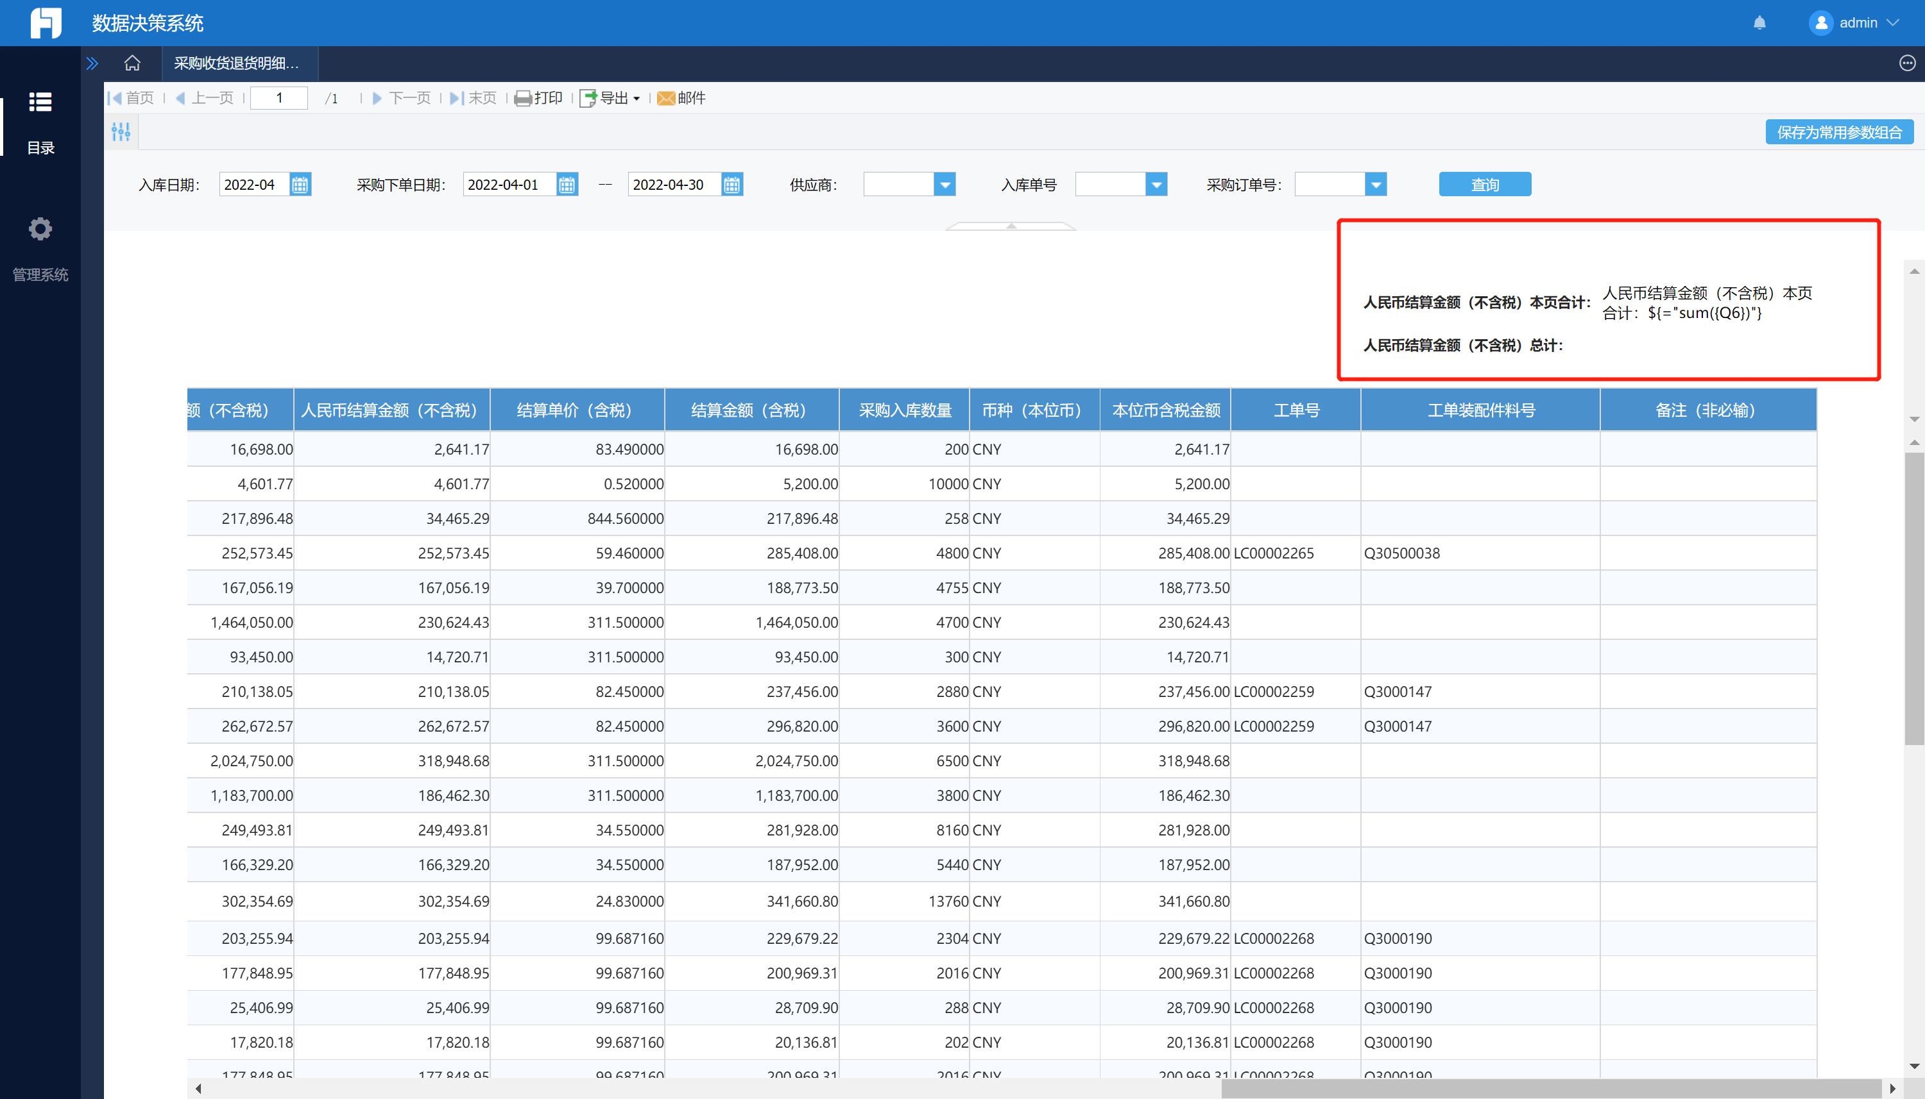Open tab options ellipsis icon
Viewport: 1925px width, 1099px height.
1907,63
